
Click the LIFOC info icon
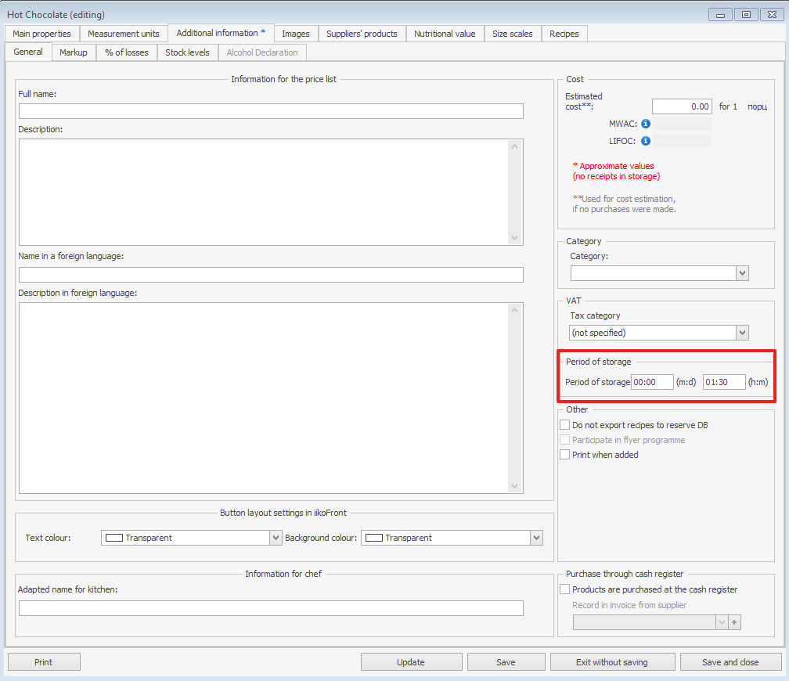point(646,141)
